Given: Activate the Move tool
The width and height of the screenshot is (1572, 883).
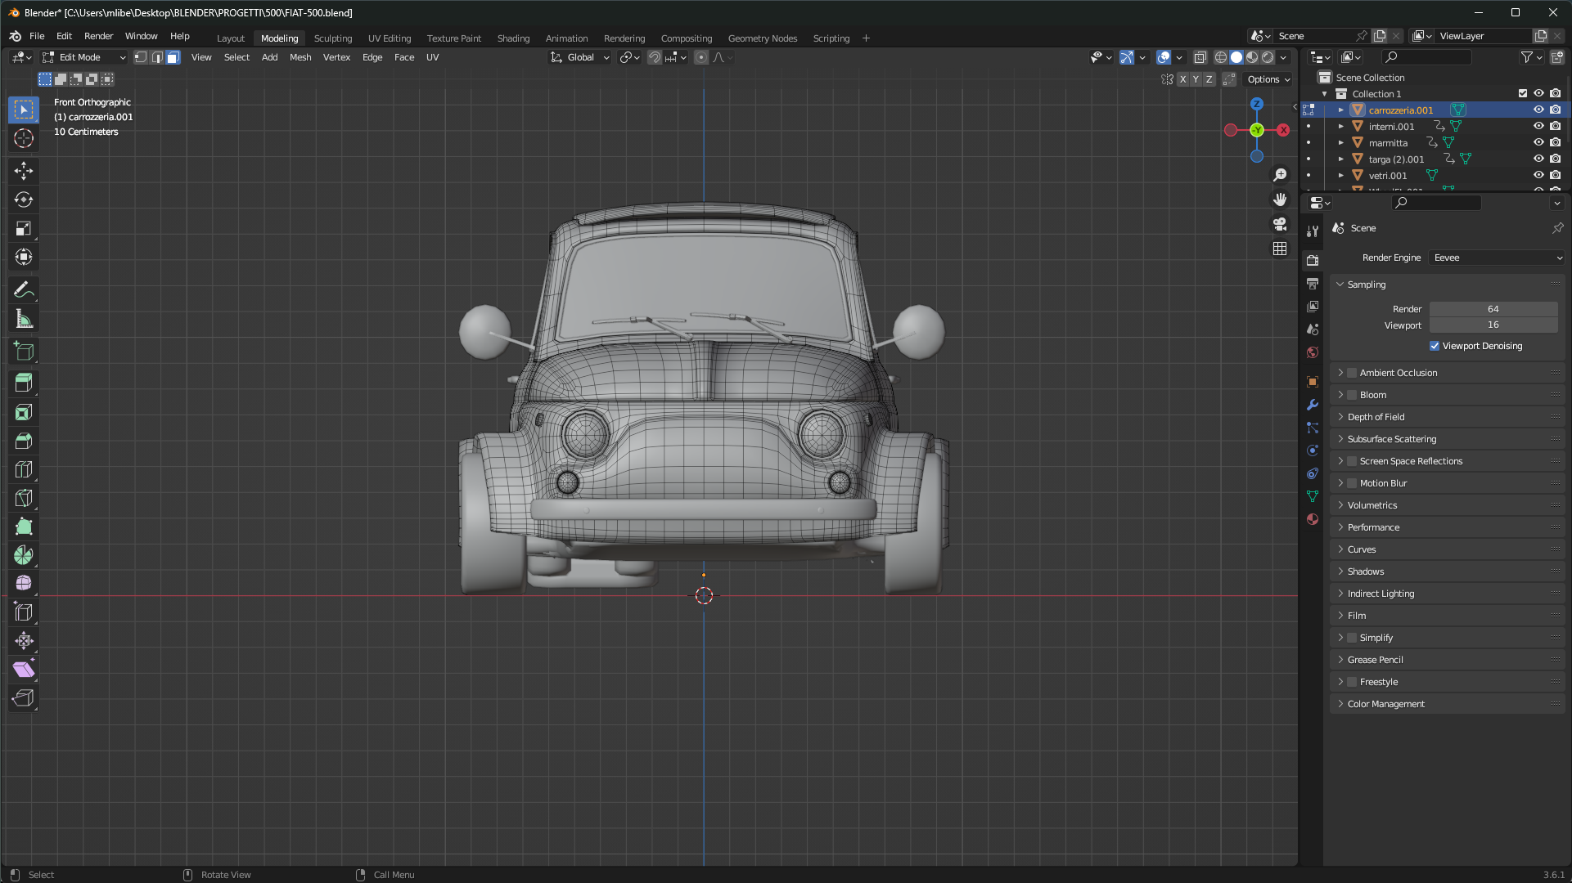Looking at the screenshot, I should click(24, 170).
